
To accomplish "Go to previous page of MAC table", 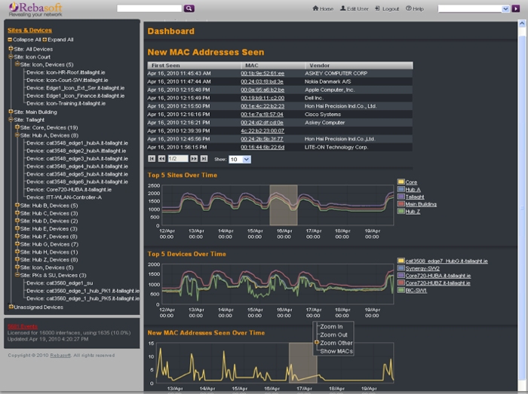I will [x=161, y=159].
